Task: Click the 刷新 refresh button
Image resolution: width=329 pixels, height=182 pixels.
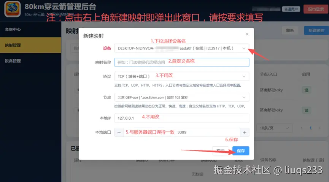Action: coord(290,31)
